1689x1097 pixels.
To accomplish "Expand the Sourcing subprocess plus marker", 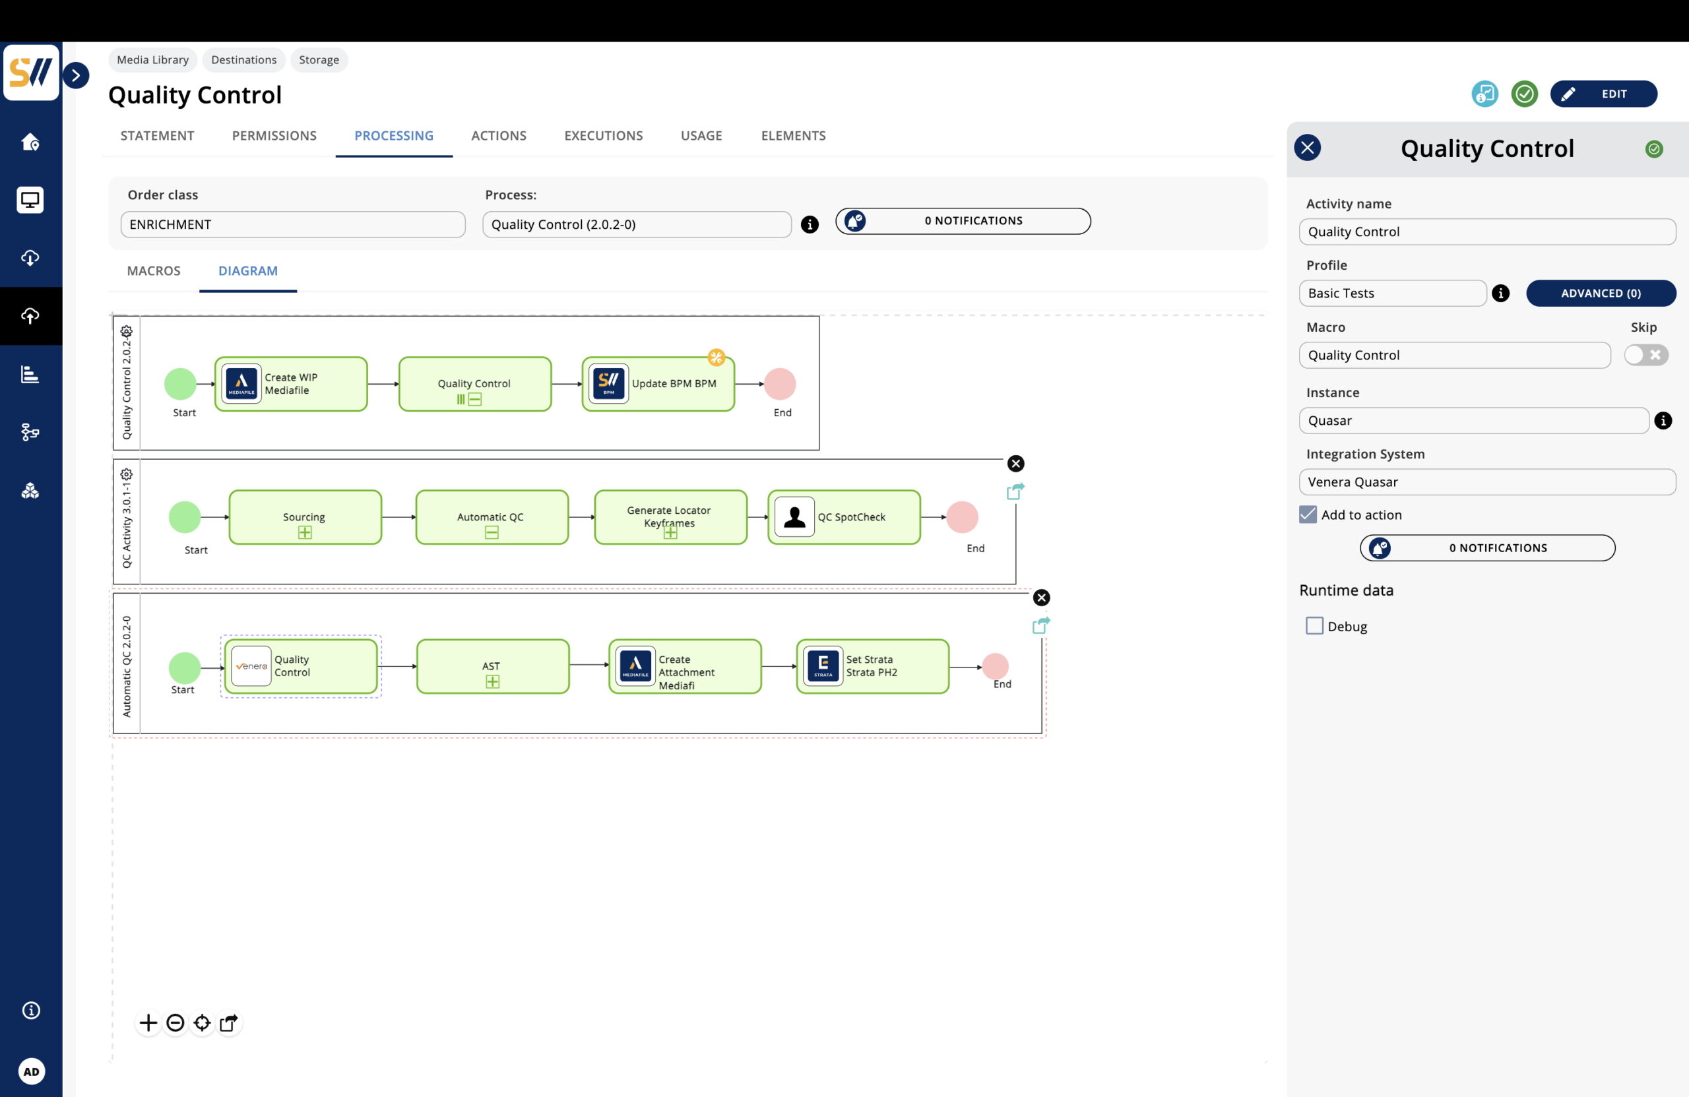I will click(304, 533).
